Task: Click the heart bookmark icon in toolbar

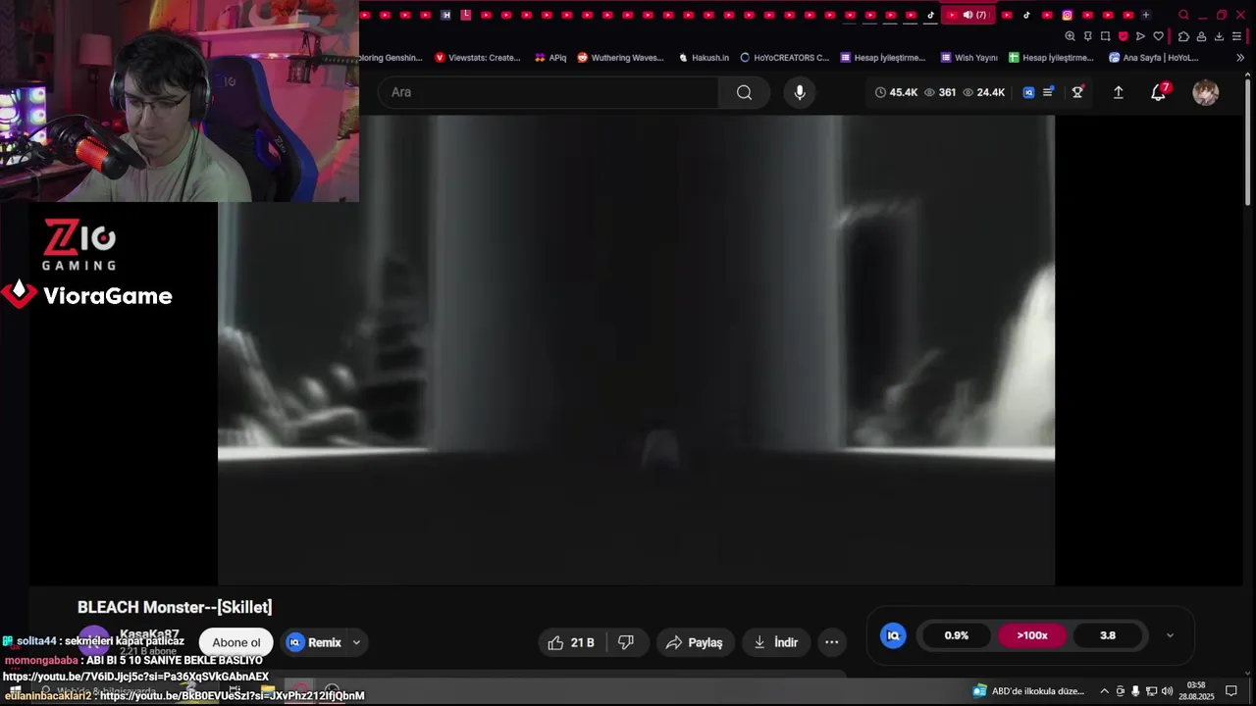Action: tap(1158, 36)
